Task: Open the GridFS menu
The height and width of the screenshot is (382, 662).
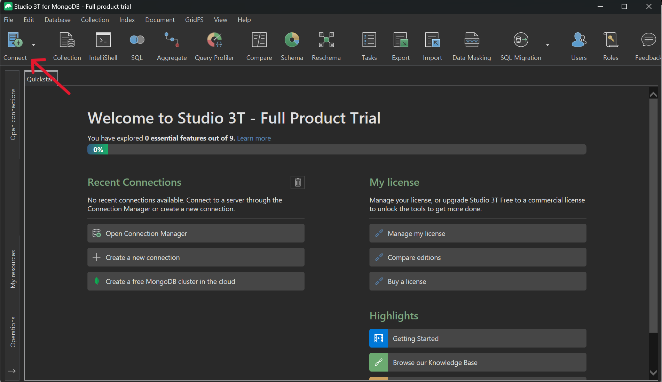Action: point(194,20)
